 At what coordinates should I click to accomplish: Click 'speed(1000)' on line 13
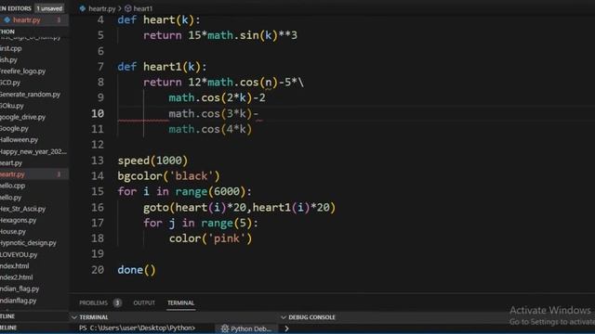click(152, 161)
